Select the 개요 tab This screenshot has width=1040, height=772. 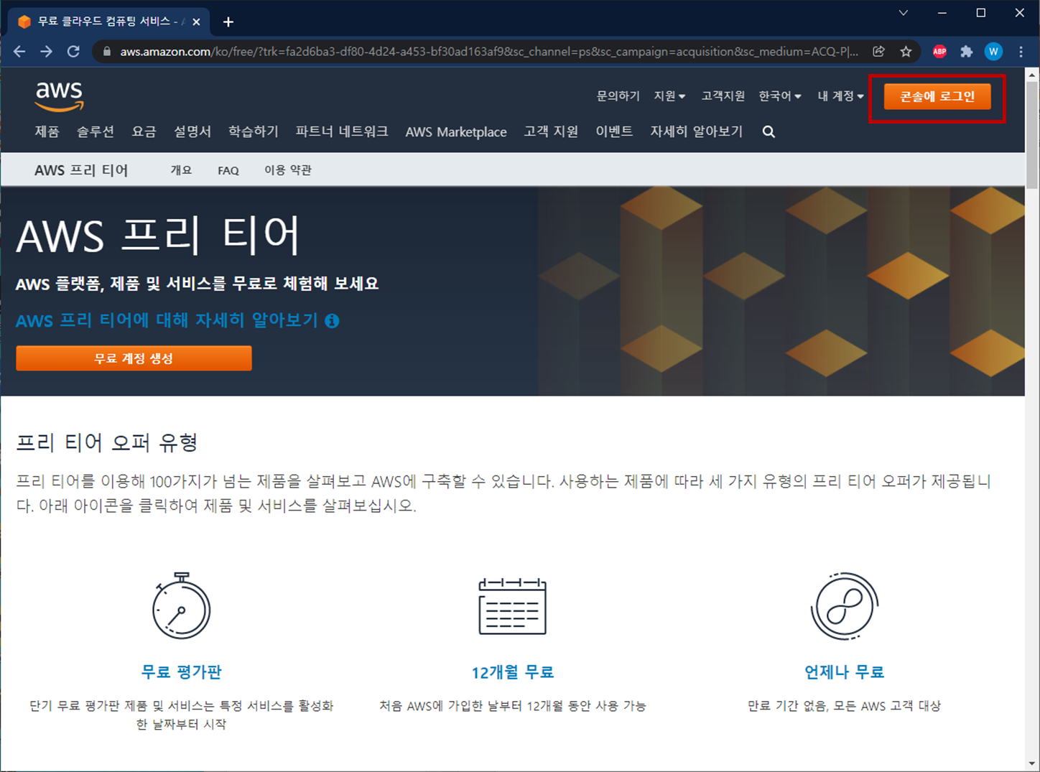181,170
